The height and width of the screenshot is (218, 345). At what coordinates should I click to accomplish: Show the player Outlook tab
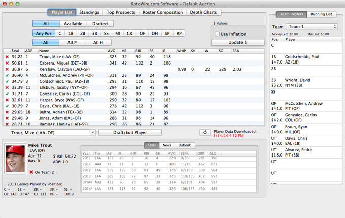(x=185, y=145)
